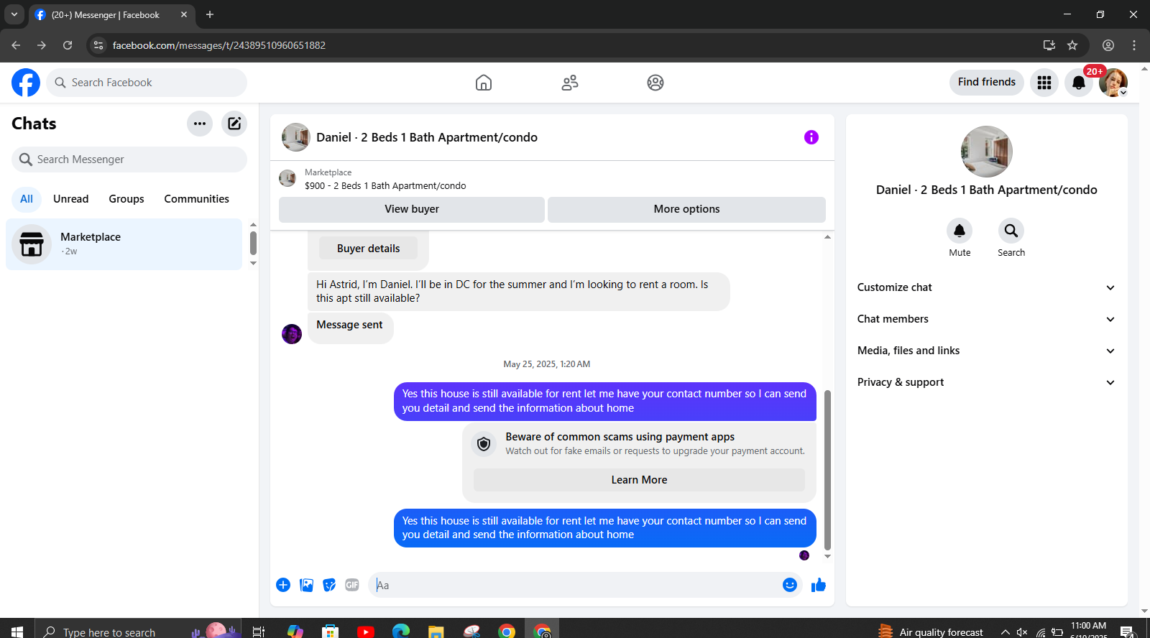The image size is (1150, 638).
Task: Click the Marketplace storefront chat icon
Action: coord(32,244)
